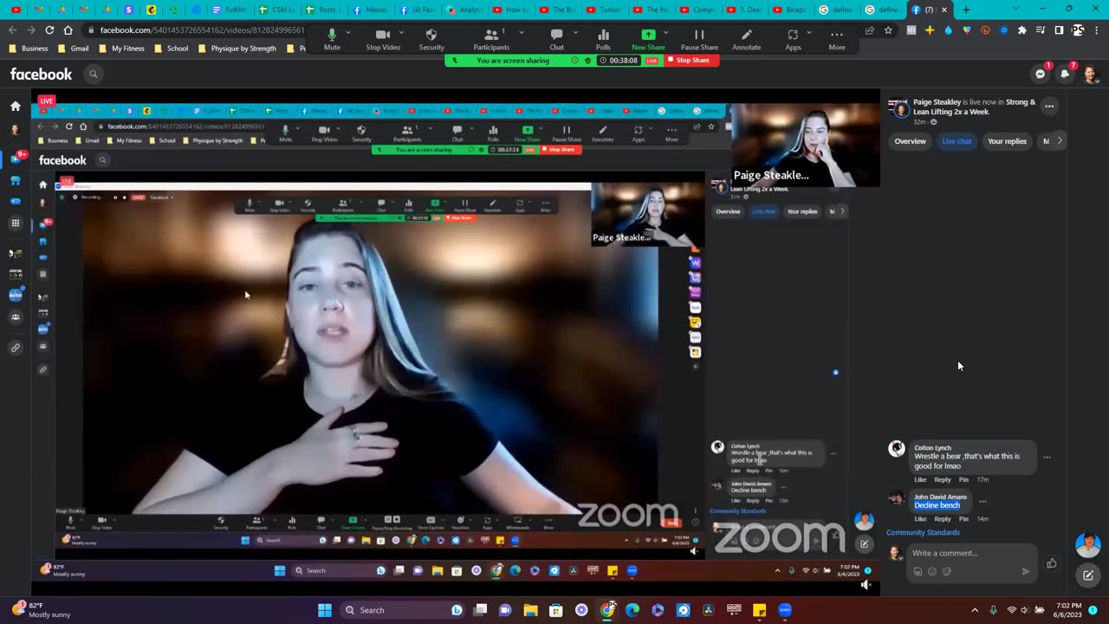Open the Windows Start button

click(324, 610)
